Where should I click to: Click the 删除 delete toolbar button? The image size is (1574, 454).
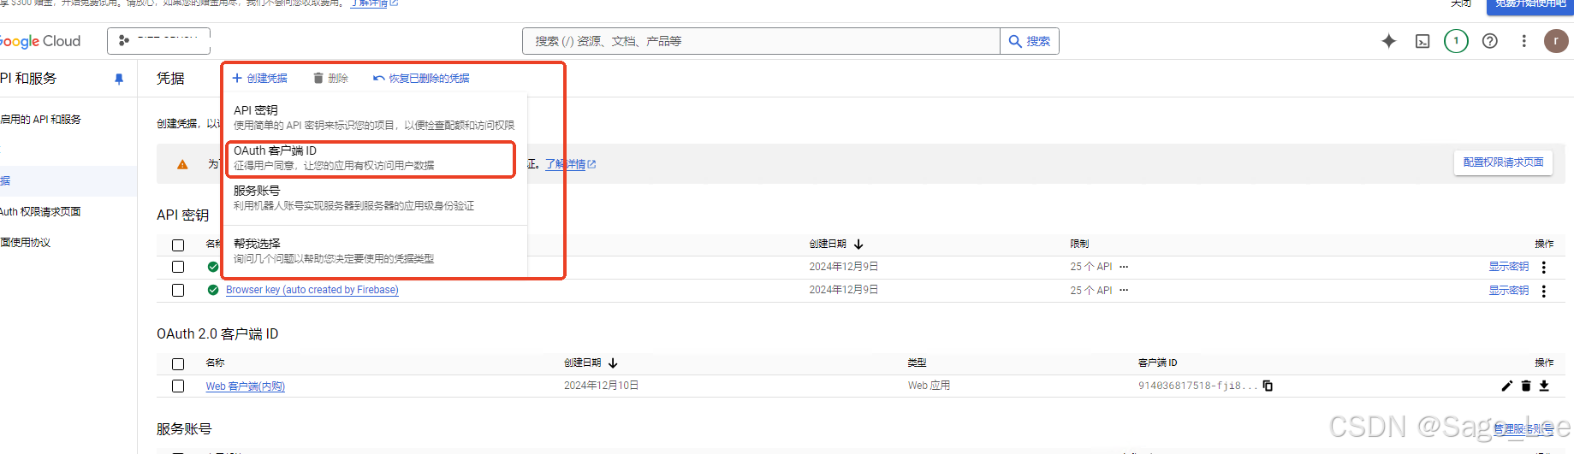[x=330, y=78]
